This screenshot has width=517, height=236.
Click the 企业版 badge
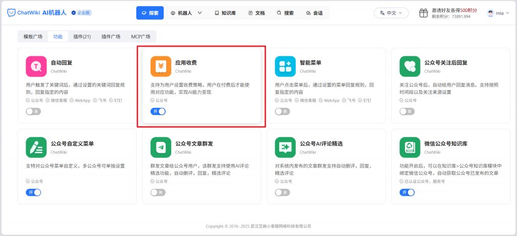pyautogui.click(x=81, y=13)
